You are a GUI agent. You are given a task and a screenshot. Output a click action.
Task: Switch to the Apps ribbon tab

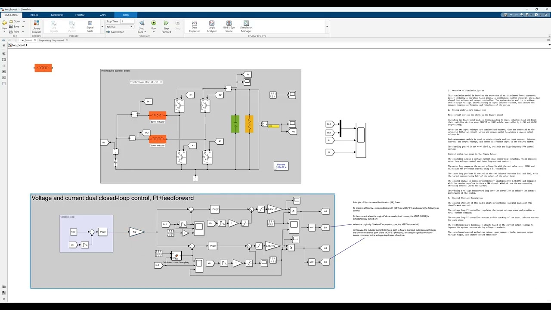coord(103,15)
